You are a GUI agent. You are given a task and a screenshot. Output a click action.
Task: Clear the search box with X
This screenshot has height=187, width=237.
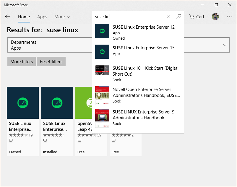(x=168, y=17)
